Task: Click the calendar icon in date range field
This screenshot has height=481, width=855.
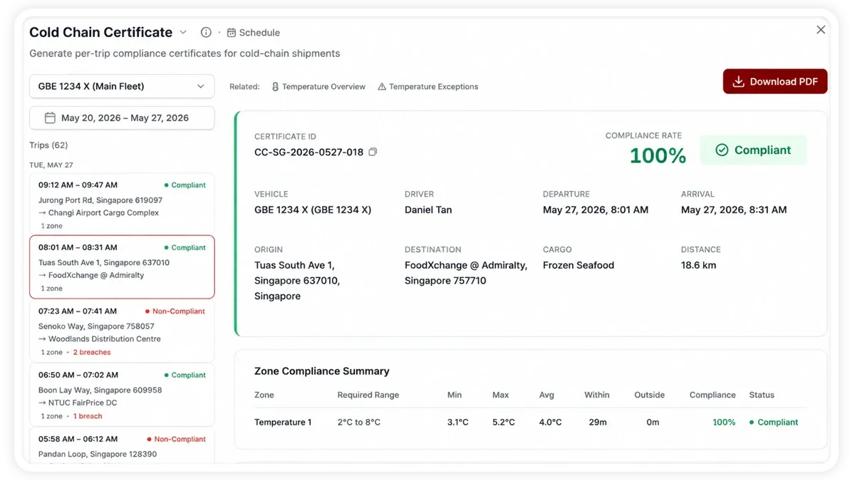Action: [x=50, y=118]
